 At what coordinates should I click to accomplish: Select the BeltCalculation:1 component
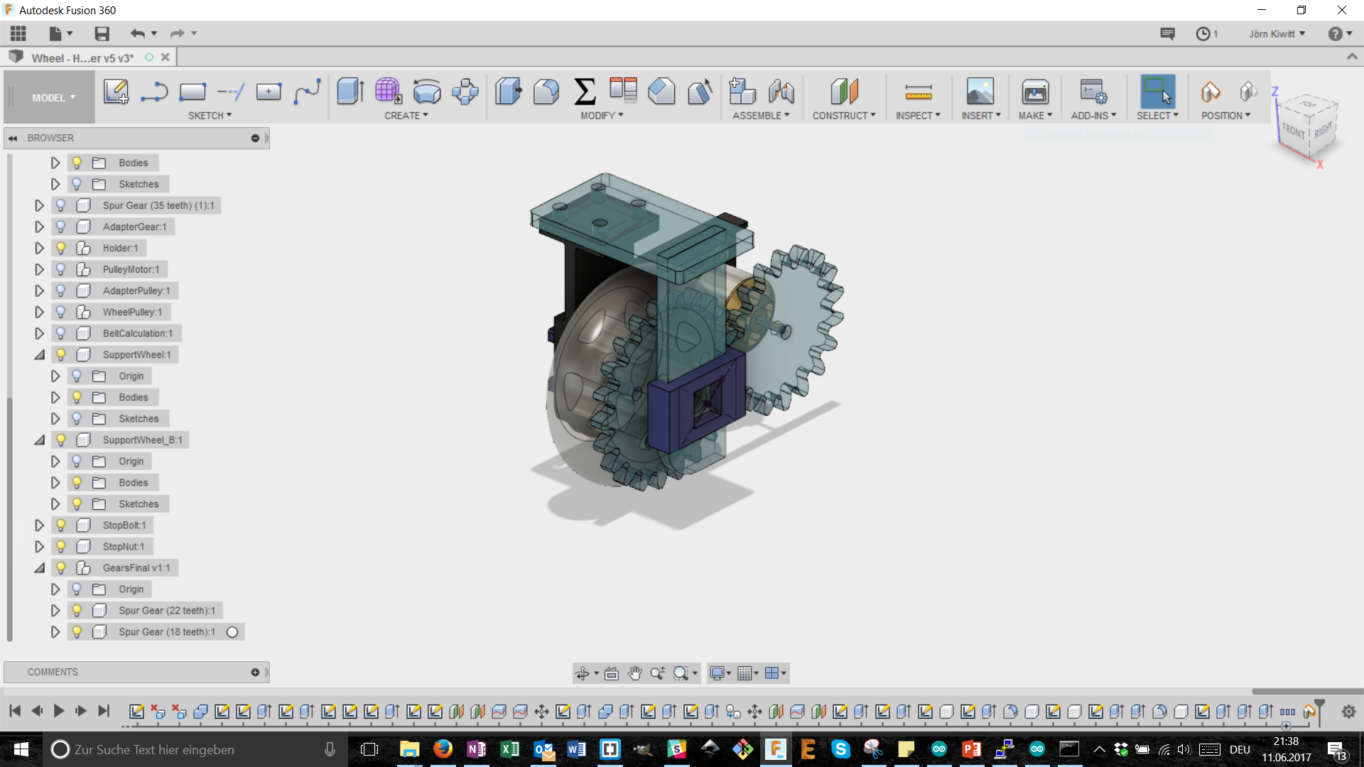137,333
